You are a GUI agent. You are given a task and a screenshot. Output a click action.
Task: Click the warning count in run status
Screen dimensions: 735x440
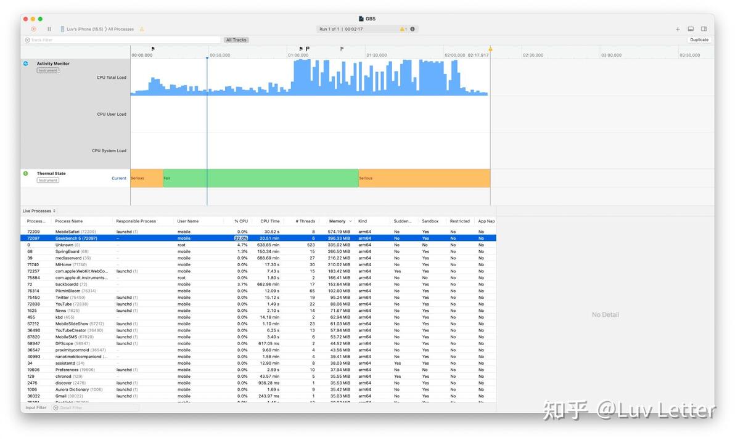coord(403,29)
